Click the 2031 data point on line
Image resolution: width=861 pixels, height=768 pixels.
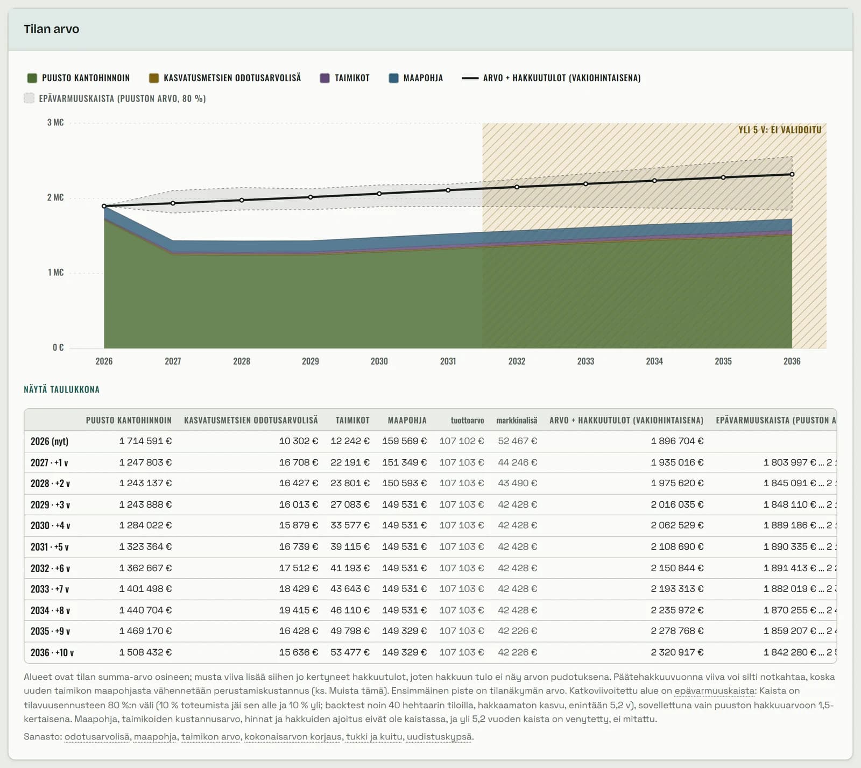pyautogui.click(x=448, y=190)
